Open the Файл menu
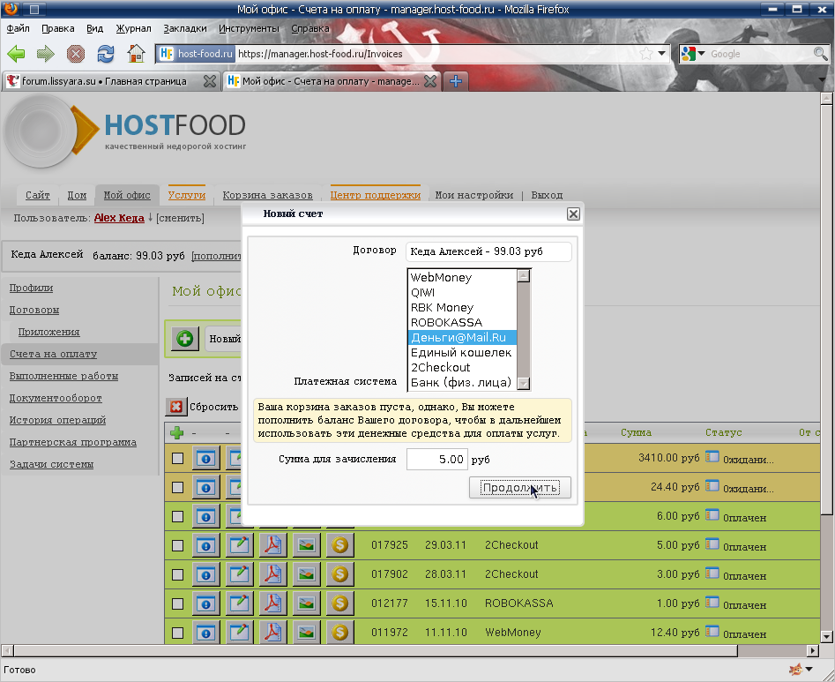 [18, 28]
